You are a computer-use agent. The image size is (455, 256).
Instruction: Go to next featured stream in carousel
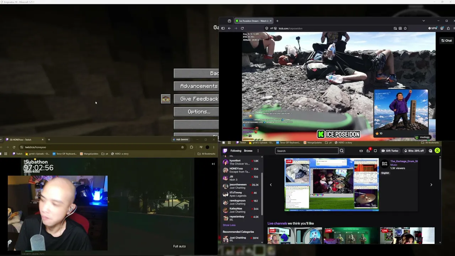(431, 185)
